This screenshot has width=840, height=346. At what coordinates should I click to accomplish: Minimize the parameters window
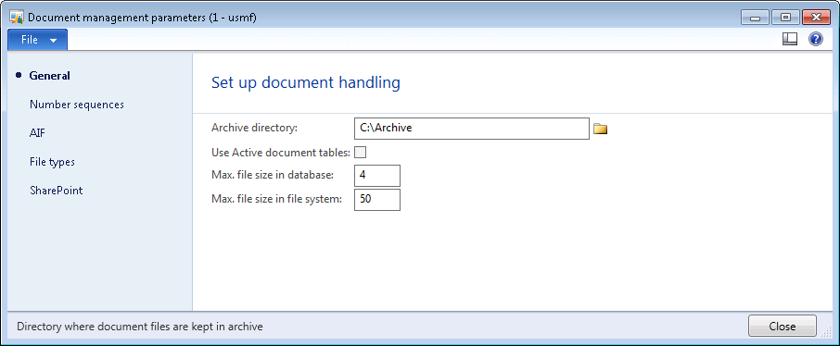click(x=756, y=18)
